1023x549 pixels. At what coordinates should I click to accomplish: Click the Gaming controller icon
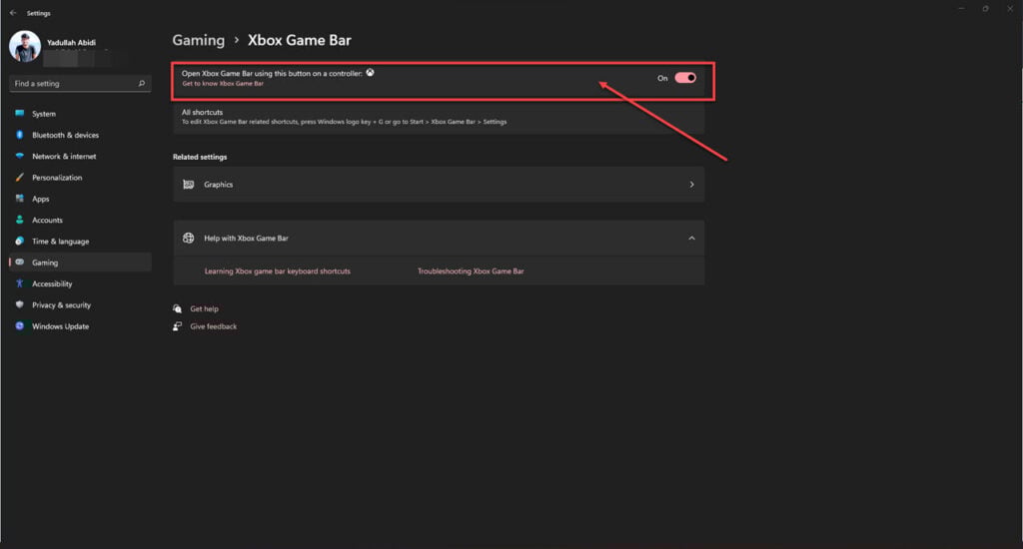(x=20, y=263)
